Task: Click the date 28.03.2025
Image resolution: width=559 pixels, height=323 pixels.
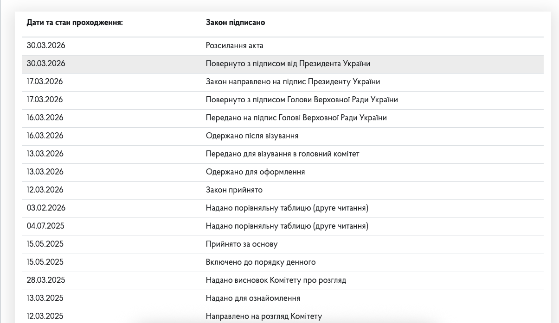Action: (x=45, y=280)
